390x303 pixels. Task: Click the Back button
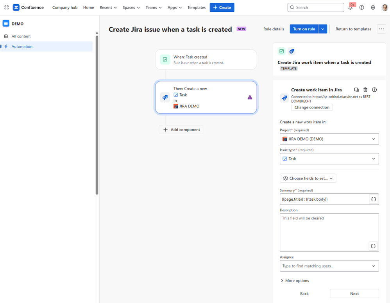(x=304, y=294)
